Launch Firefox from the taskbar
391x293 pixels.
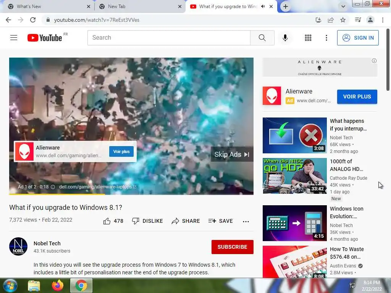[58, 285]
